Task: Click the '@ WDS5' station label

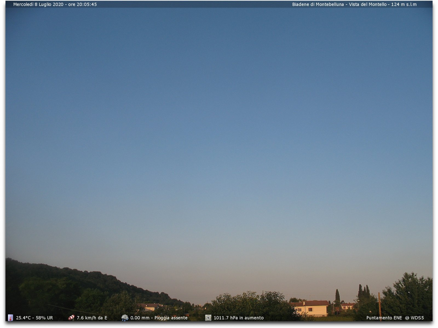Action: pyautogui.click(x=414, y=318)
